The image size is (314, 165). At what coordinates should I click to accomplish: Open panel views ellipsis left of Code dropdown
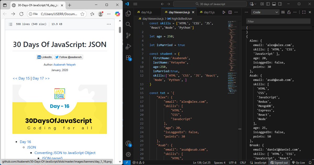coord(246,12)
